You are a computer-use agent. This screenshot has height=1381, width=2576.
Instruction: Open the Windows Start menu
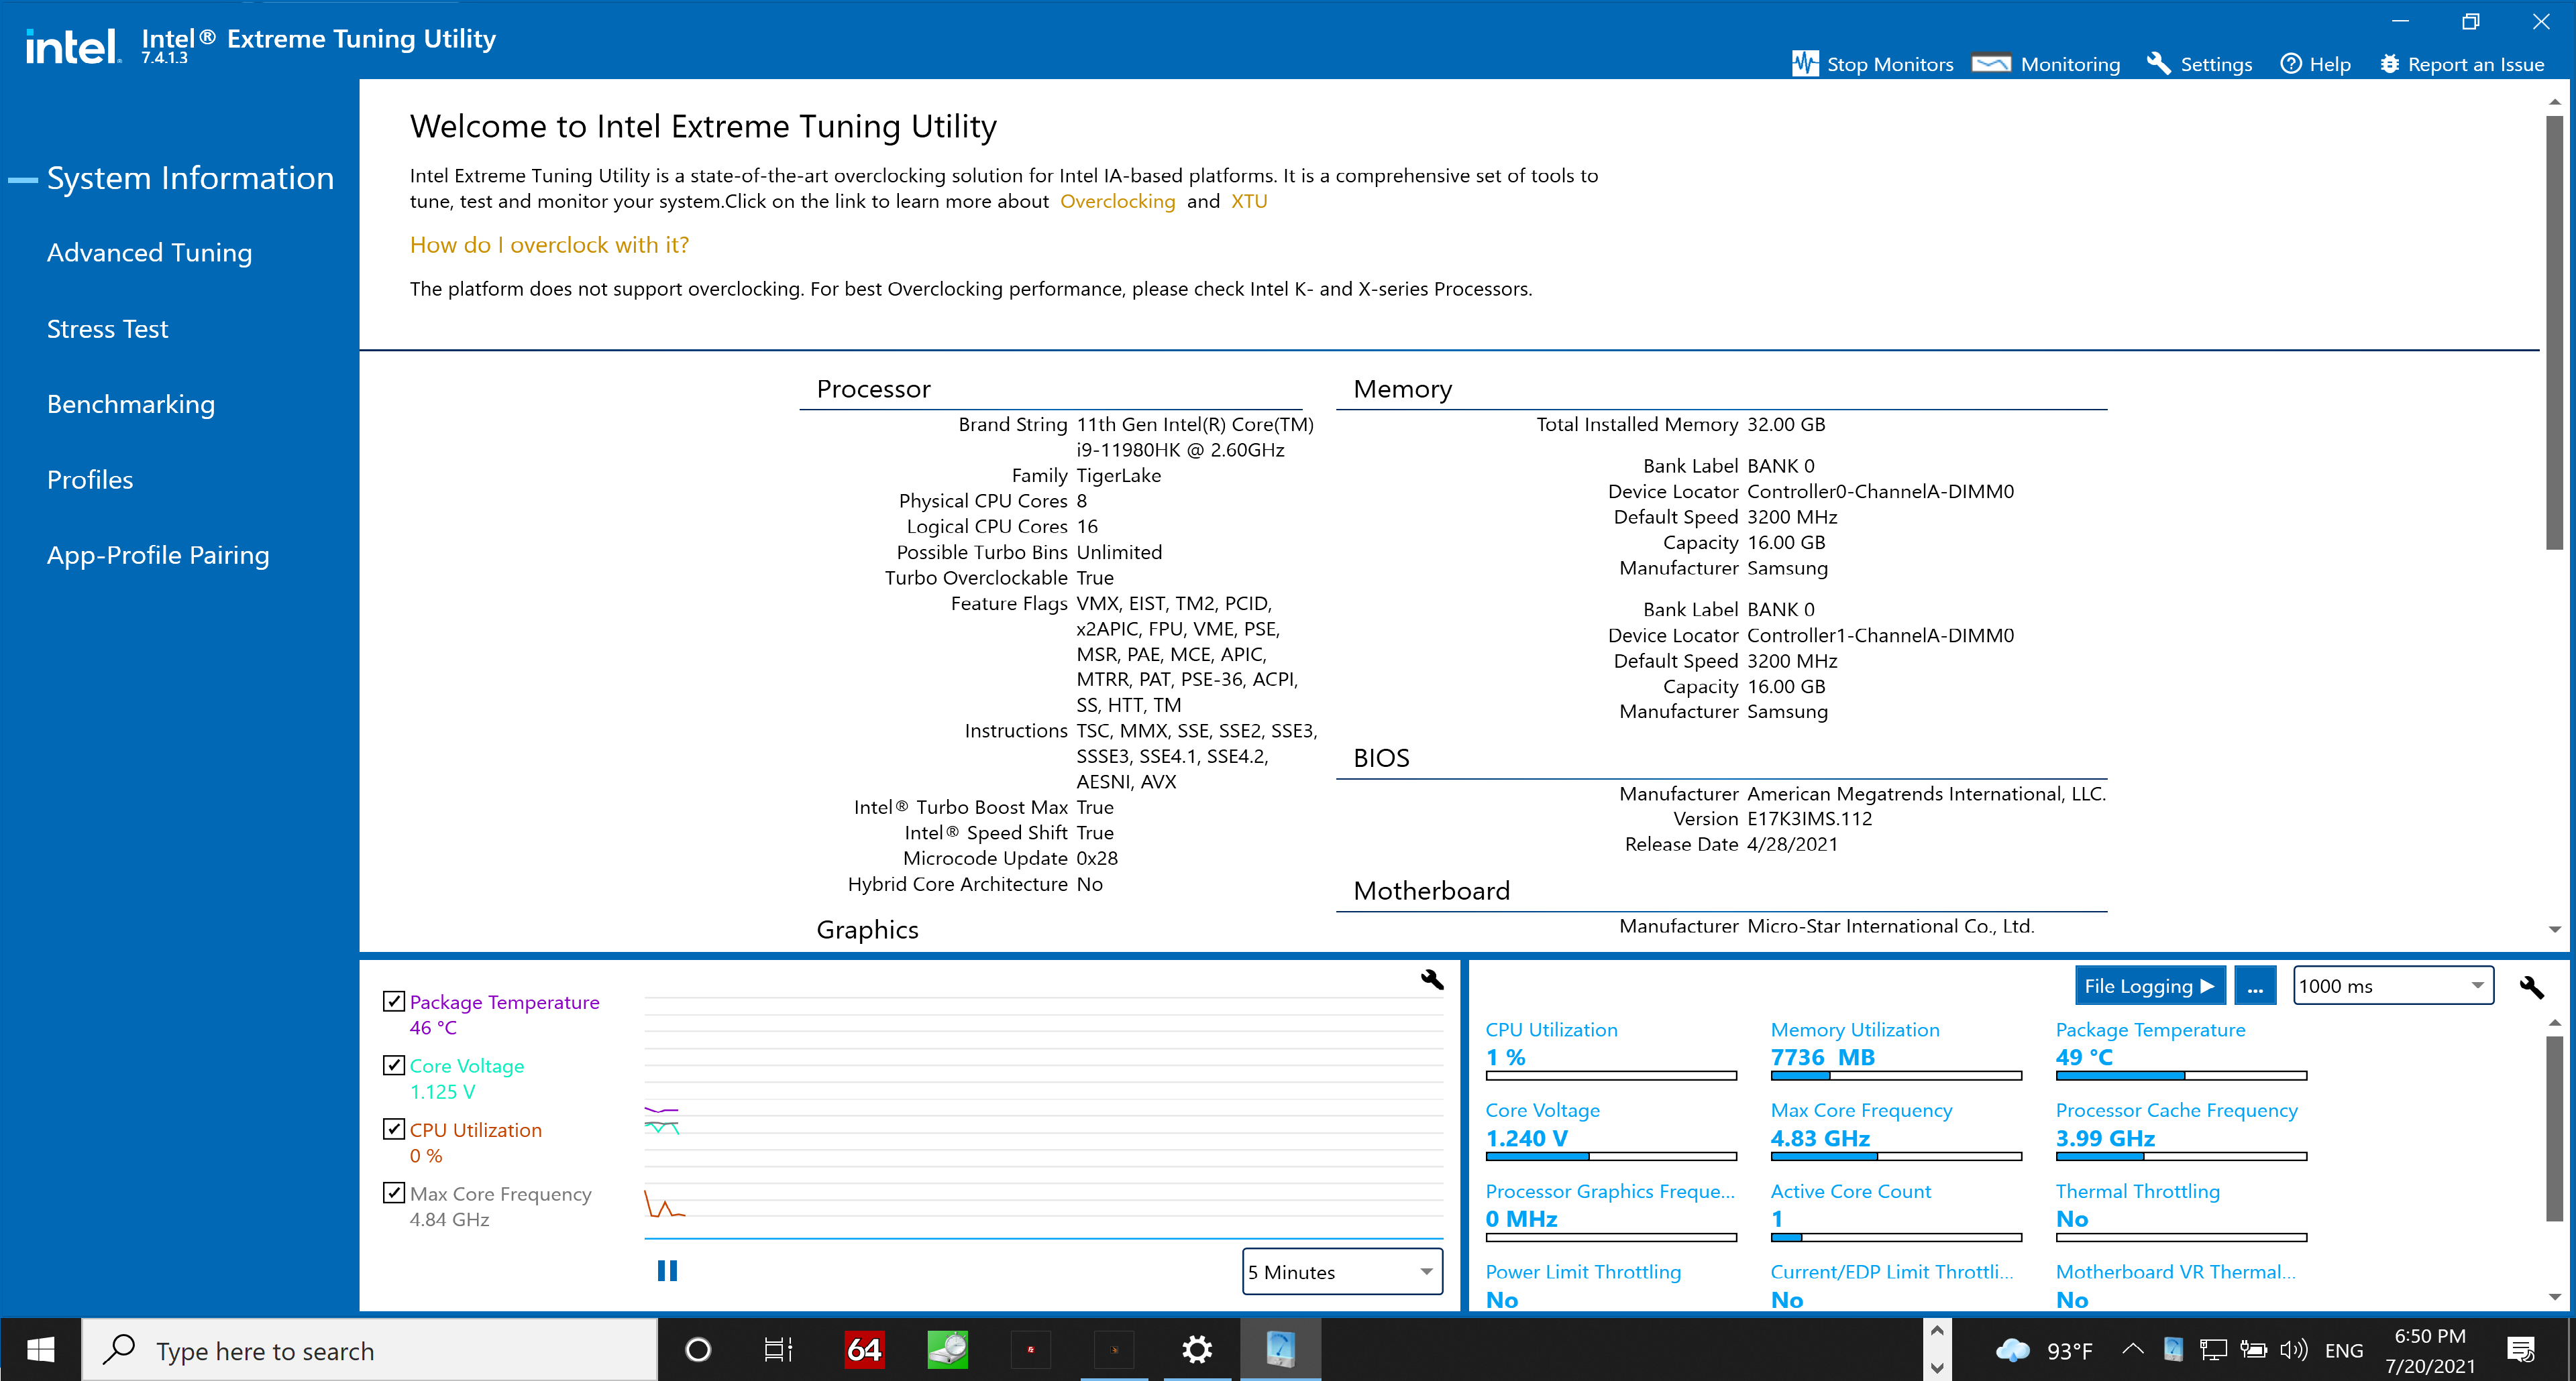[x=40, y=1350]
